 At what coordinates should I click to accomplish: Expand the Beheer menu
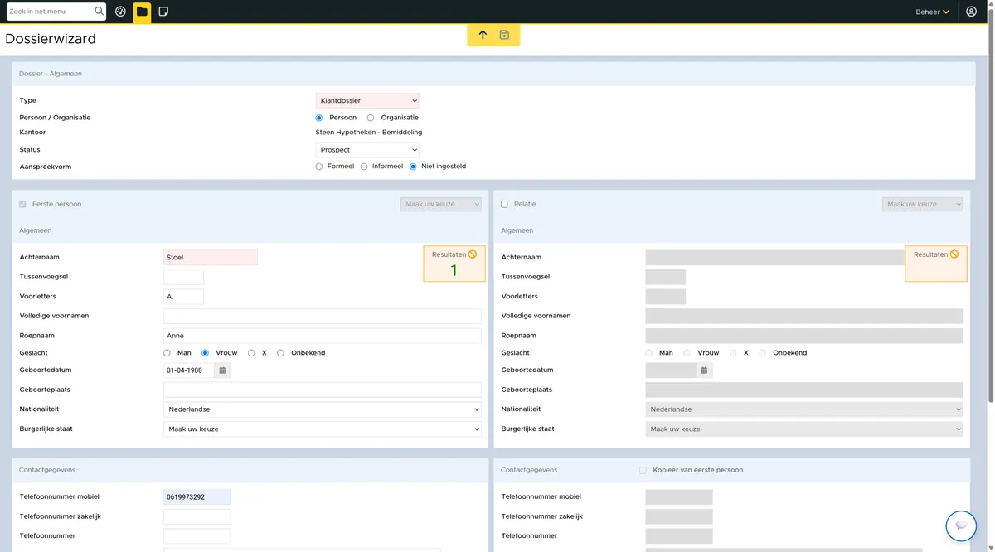click(933, 12)
